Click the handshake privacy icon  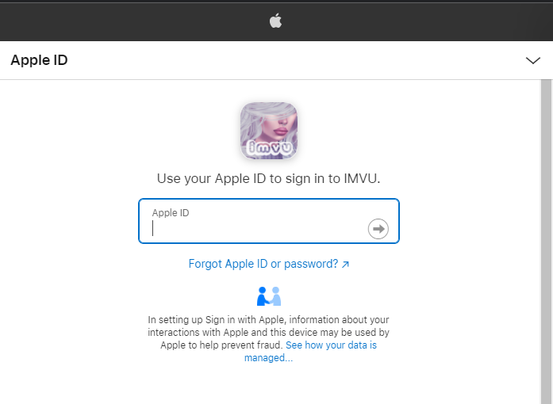[x=269, y=296]
